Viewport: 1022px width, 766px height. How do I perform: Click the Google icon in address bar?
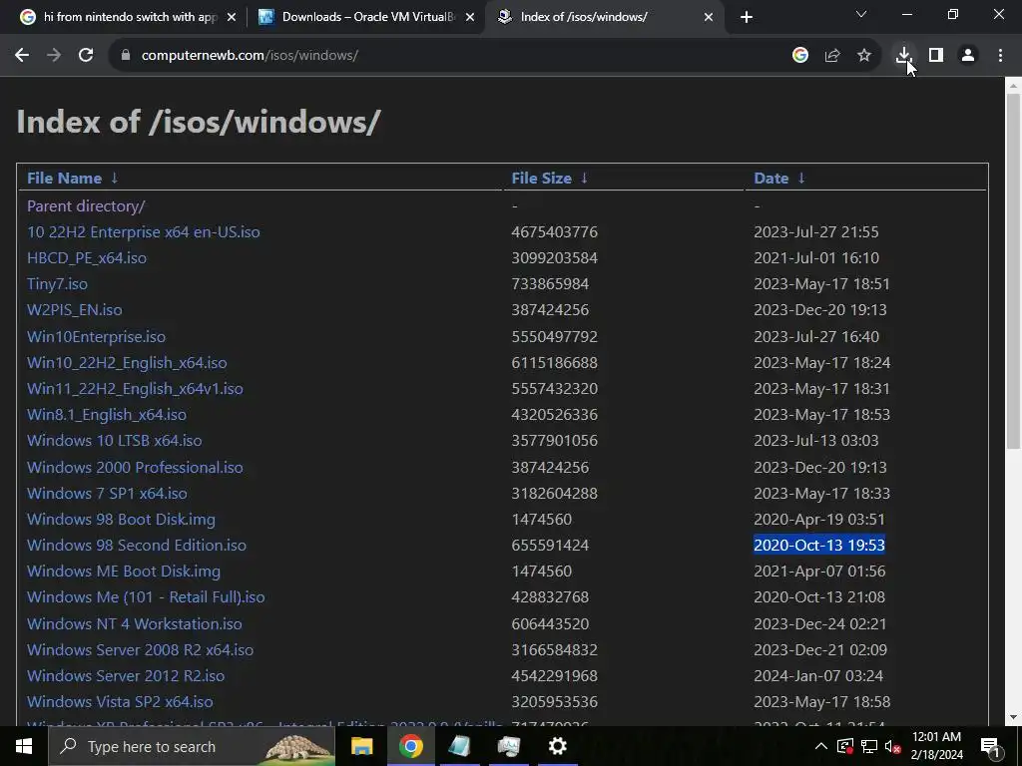(x=799, y=56)
